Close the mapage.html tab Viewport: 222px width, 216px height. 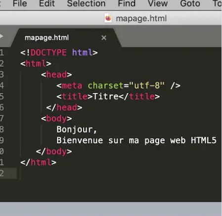104,38
